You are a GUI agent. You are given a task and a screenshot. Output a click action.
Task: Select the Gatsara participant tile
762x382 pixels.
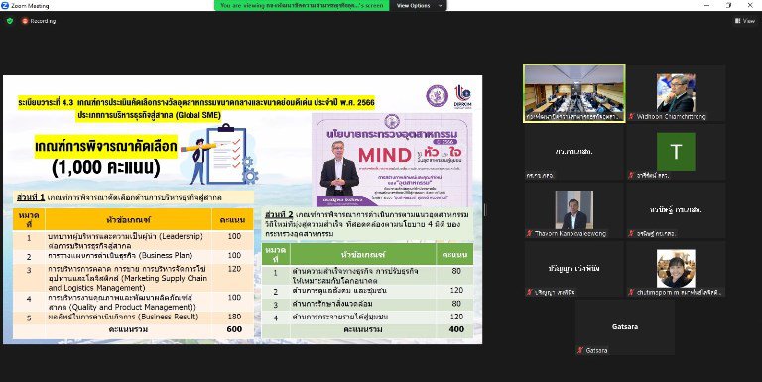pos(624,327)
